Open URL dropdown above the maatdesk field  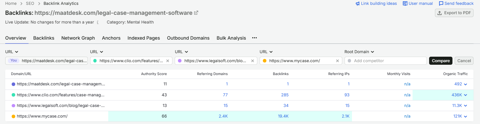coord(12,52)
